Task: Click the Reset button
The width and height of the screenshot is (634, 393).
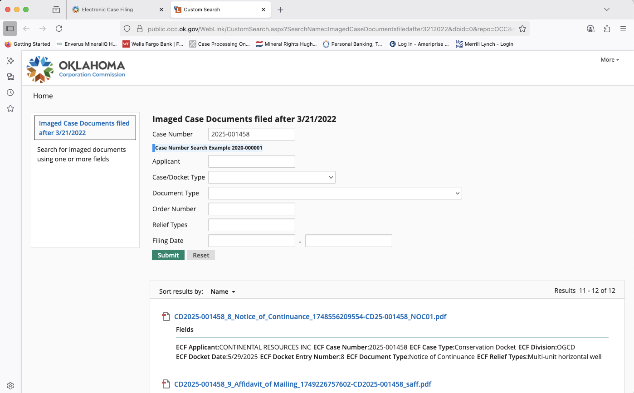Action: [201, 255]
